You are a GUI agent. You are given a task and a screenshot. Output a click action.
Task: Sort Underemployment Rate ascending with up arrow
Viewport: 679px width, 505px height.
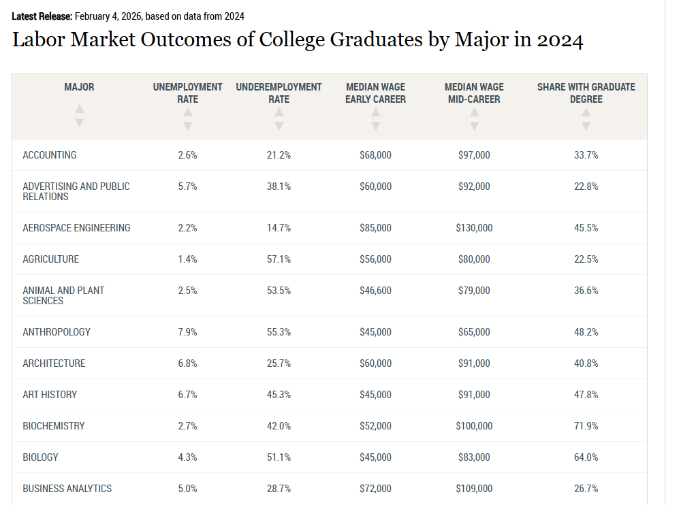click(279, 112)
